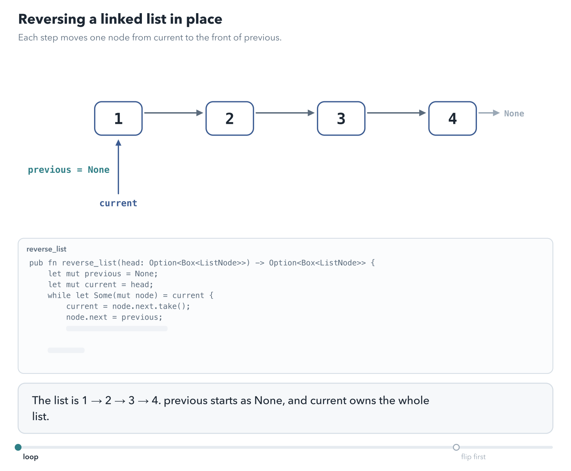The width and height of the screenshot is (571, 471).
Task: Click the 'while let Some(mut node)' line
Action: click(131, 296)
